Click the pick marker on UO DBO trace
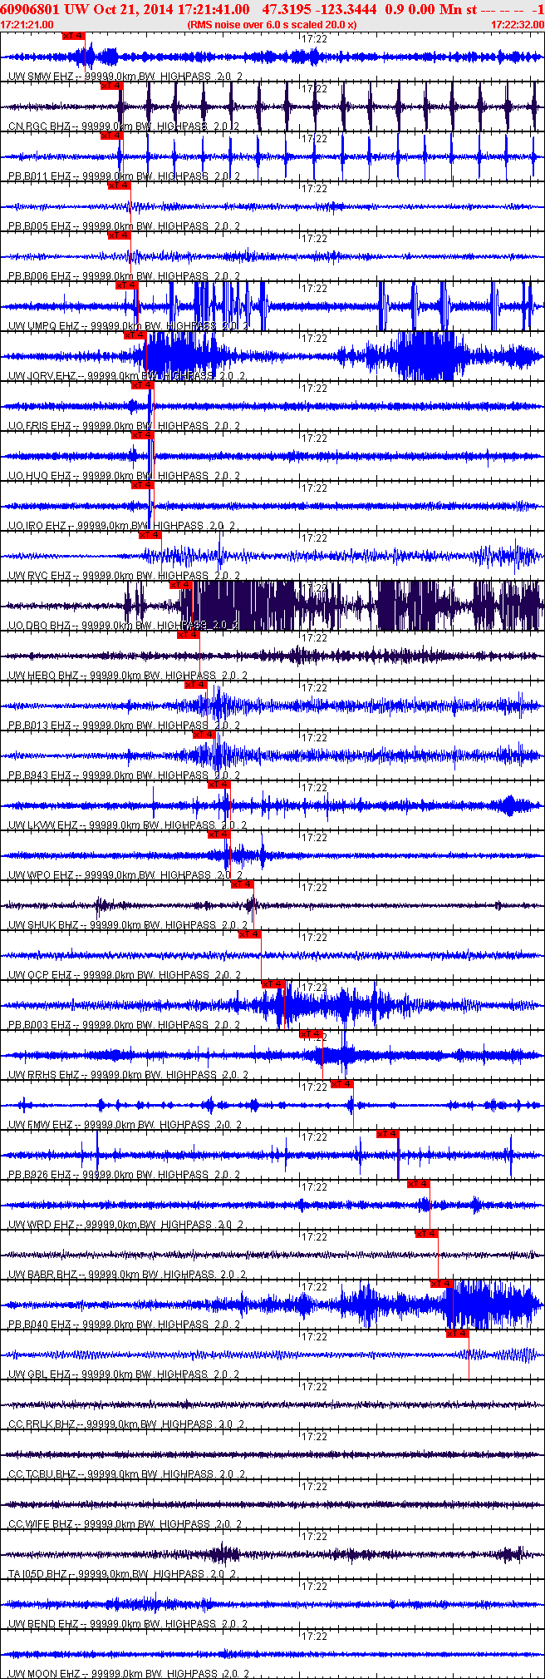This screenshot has height=1679, width=545. tap(180, 585)
